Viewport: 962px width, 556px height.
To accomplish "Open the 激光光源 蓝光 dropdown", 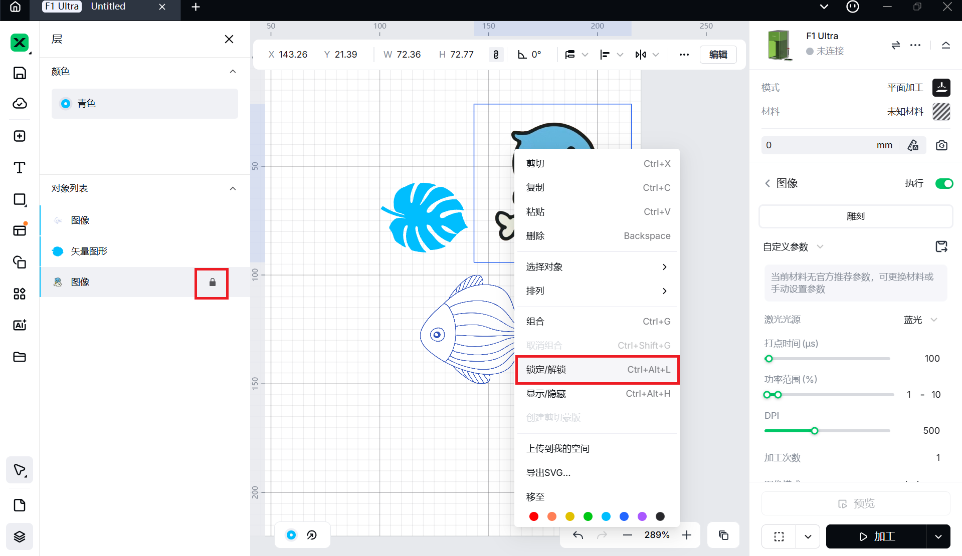I will point(920,320).
